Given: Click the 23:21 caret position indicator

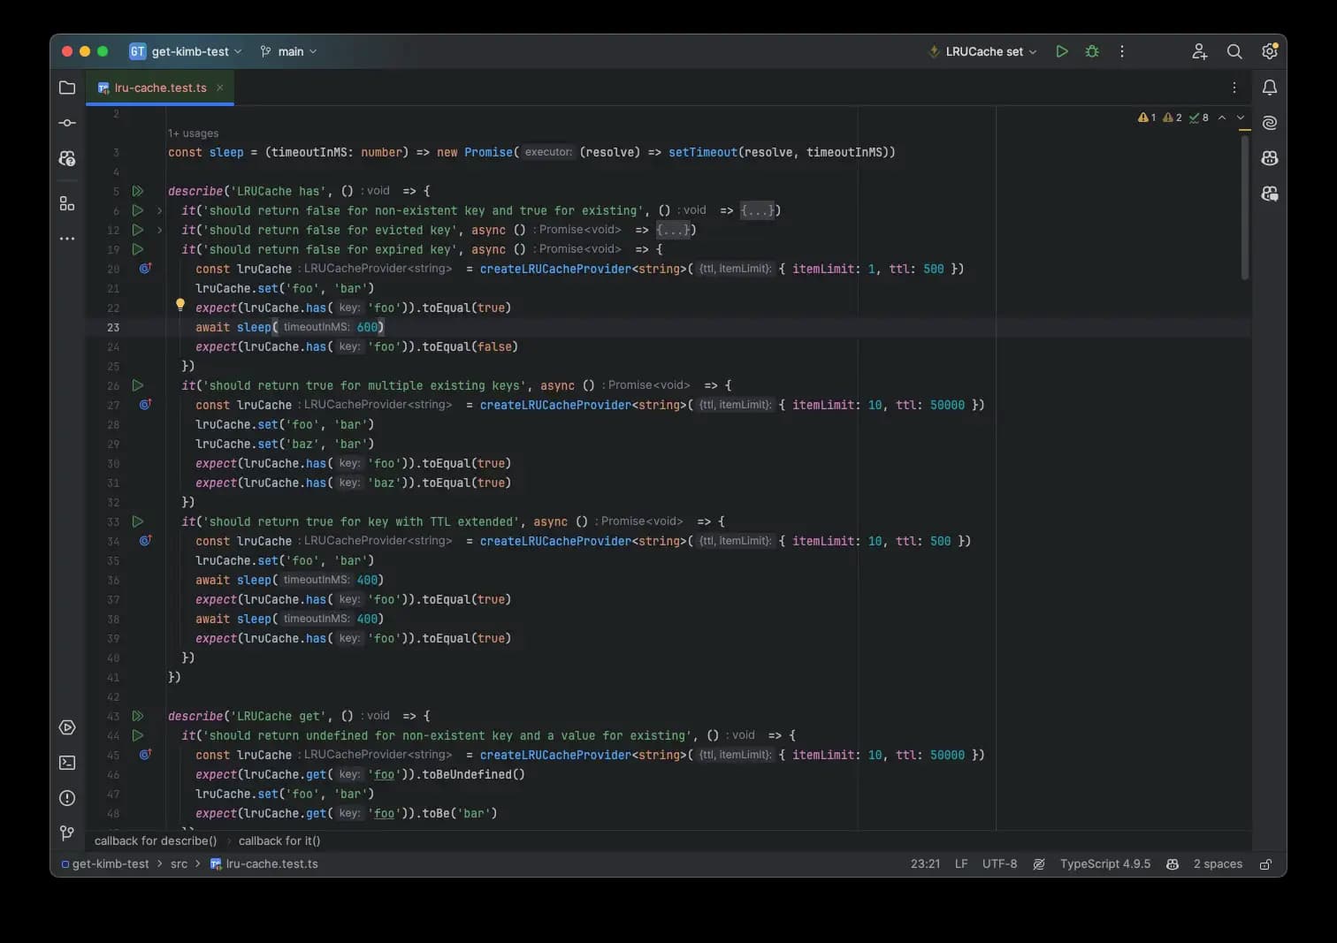Looking at the screenshot, I should pyautogui.click(x=925, y=864).
